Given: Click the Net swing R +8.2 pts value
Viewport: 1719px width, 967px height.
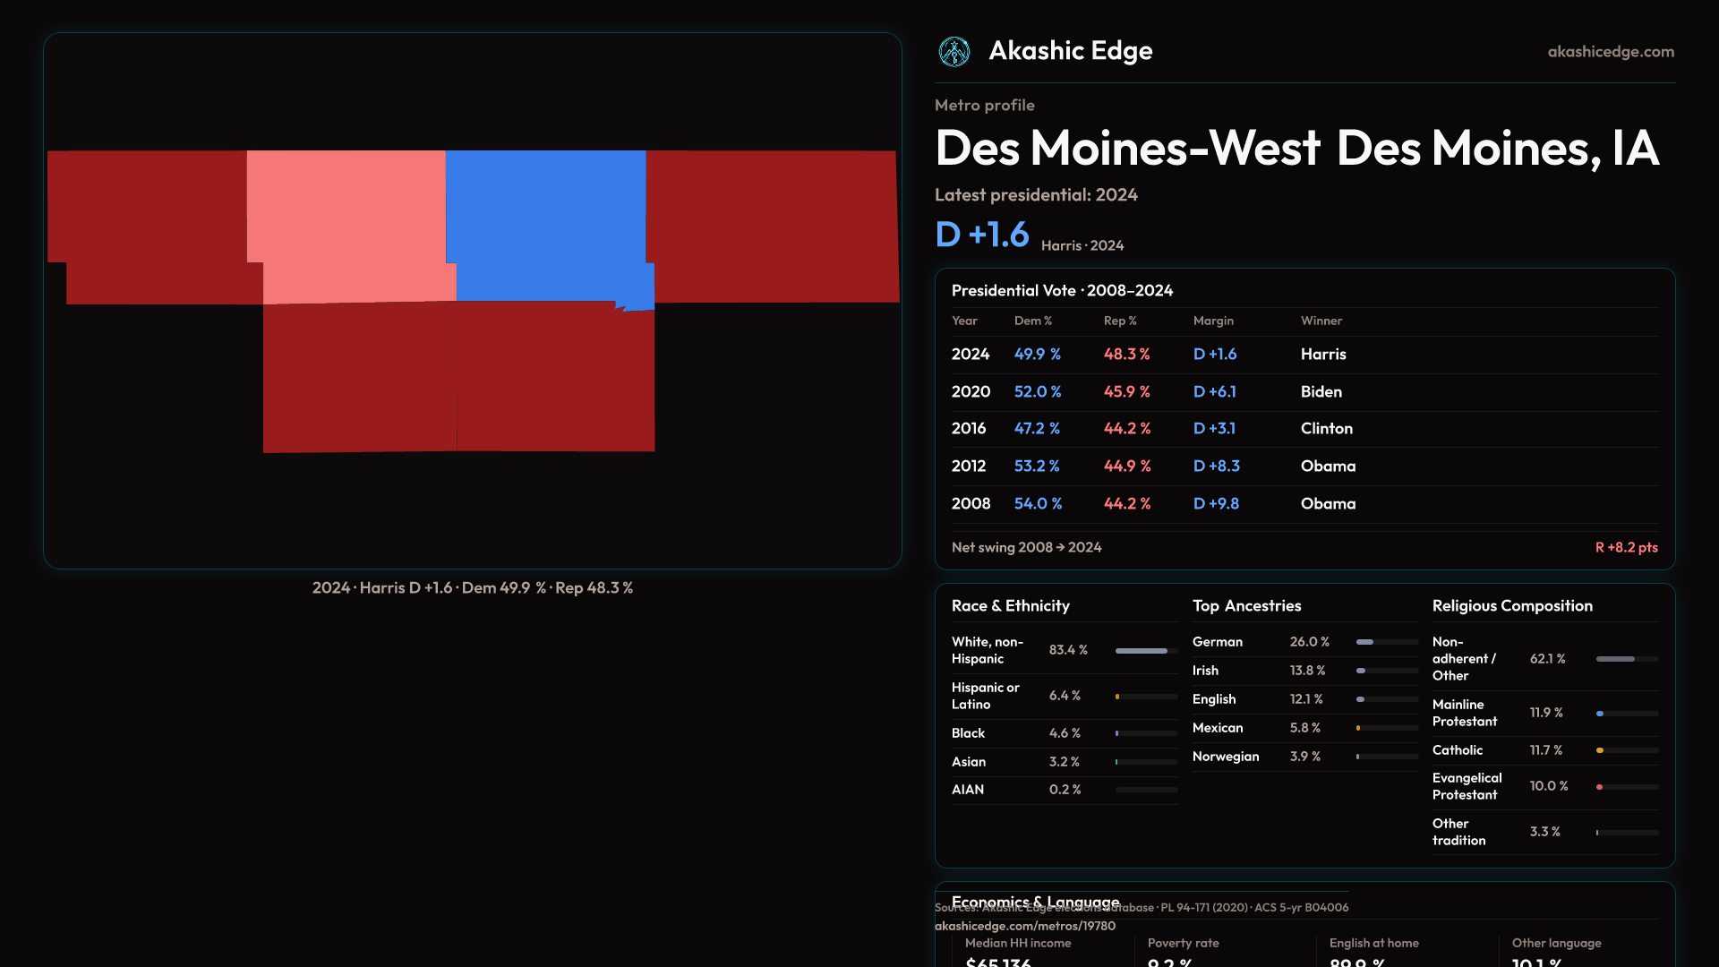Looking at the screenshot, I should tap(1626, 547).
